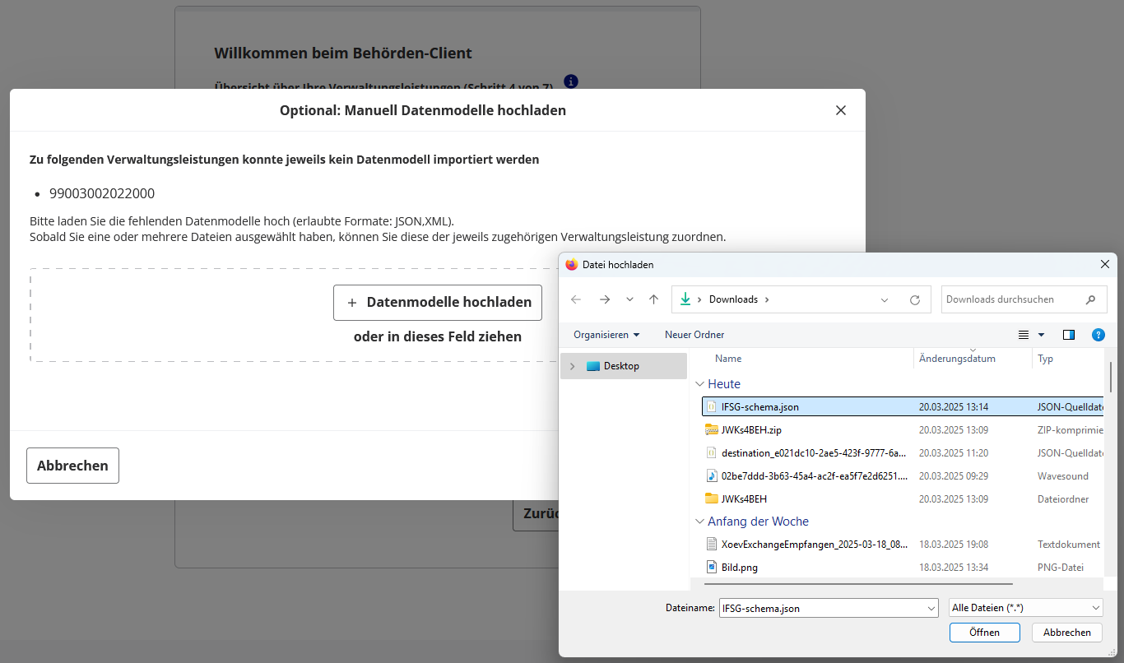The width and height of the screenshot is (1124, 663).
Task: Click Neuer Ordner in toolbar
Action: click(694, 335)
